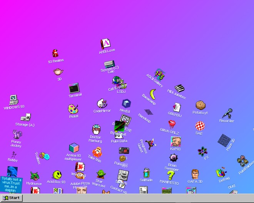Screen dimensions: 254x203
Task: Open the Storage (A:) drive icon
Action: [25, 118]
